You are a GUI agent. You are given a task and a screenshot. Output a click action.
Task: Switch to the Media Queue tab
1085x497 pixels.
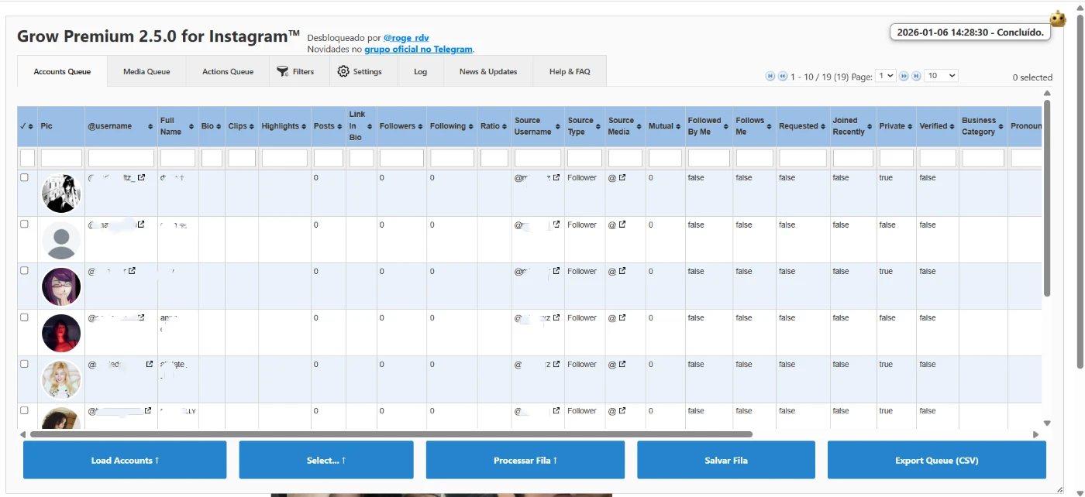click(146, 71)
